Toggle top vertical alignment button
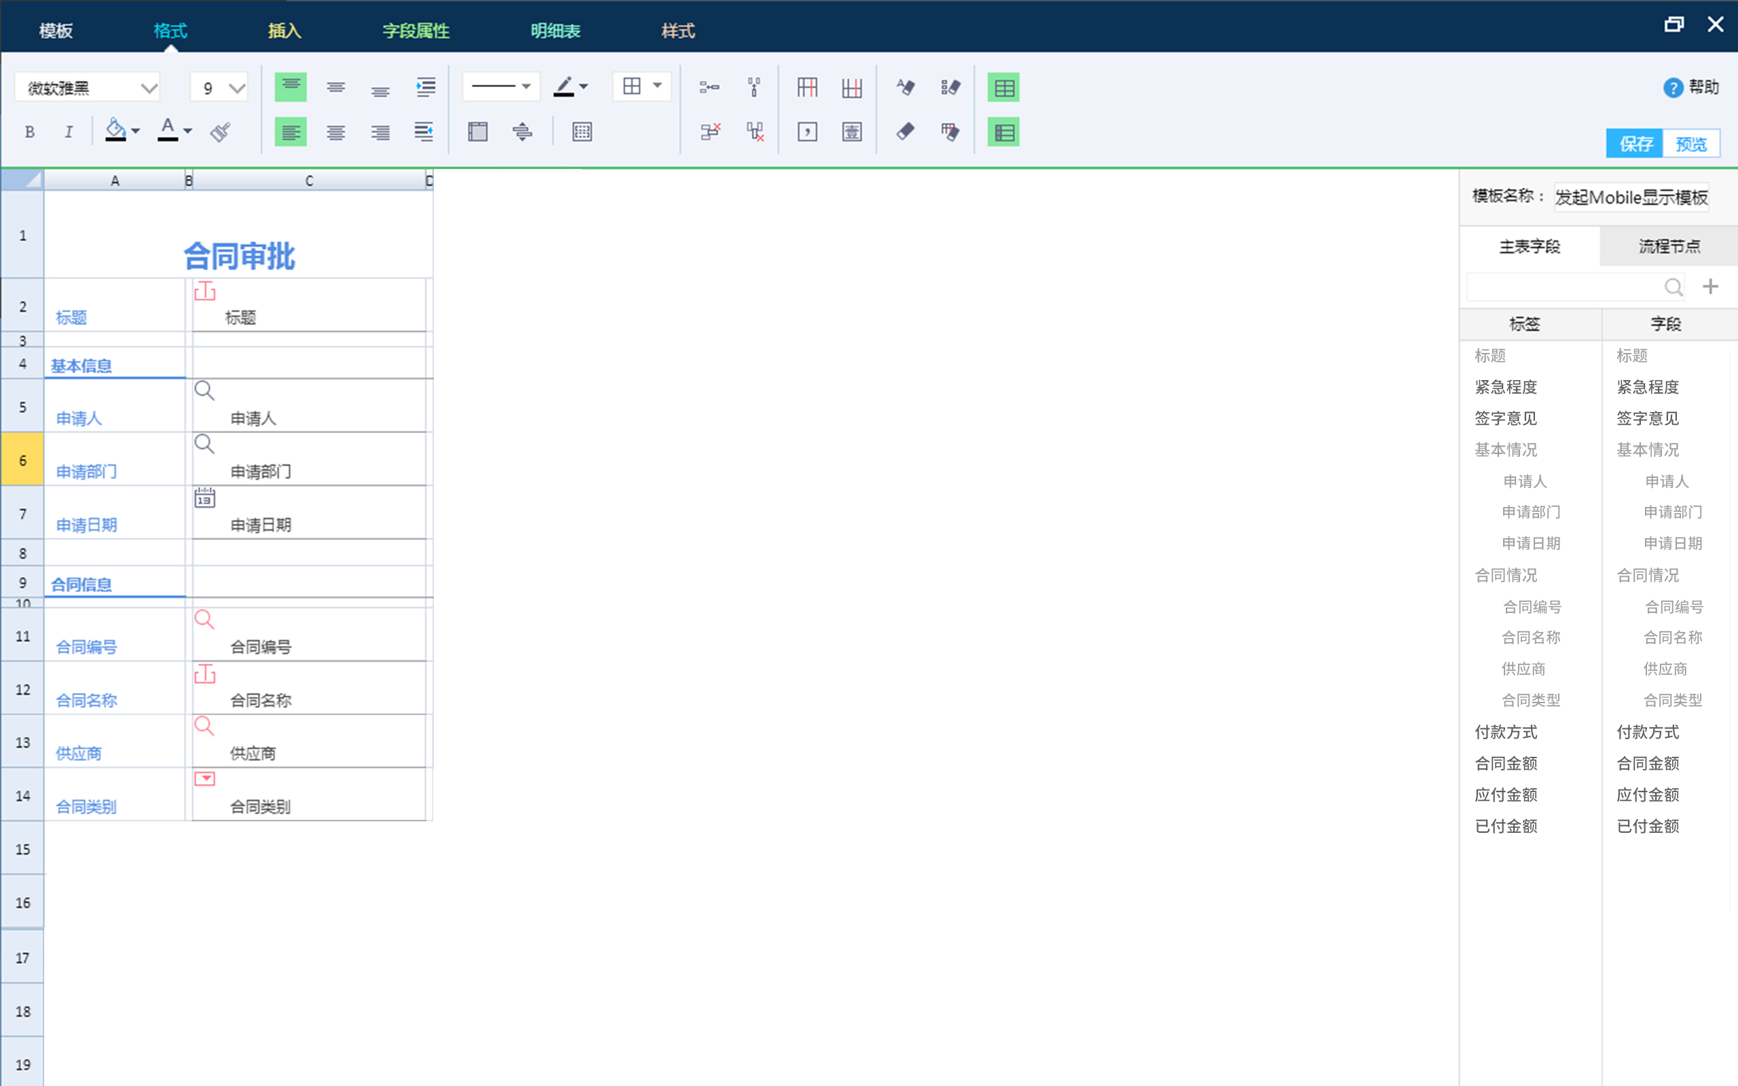Screen dimensions: 1738x1086 point(290,88)
